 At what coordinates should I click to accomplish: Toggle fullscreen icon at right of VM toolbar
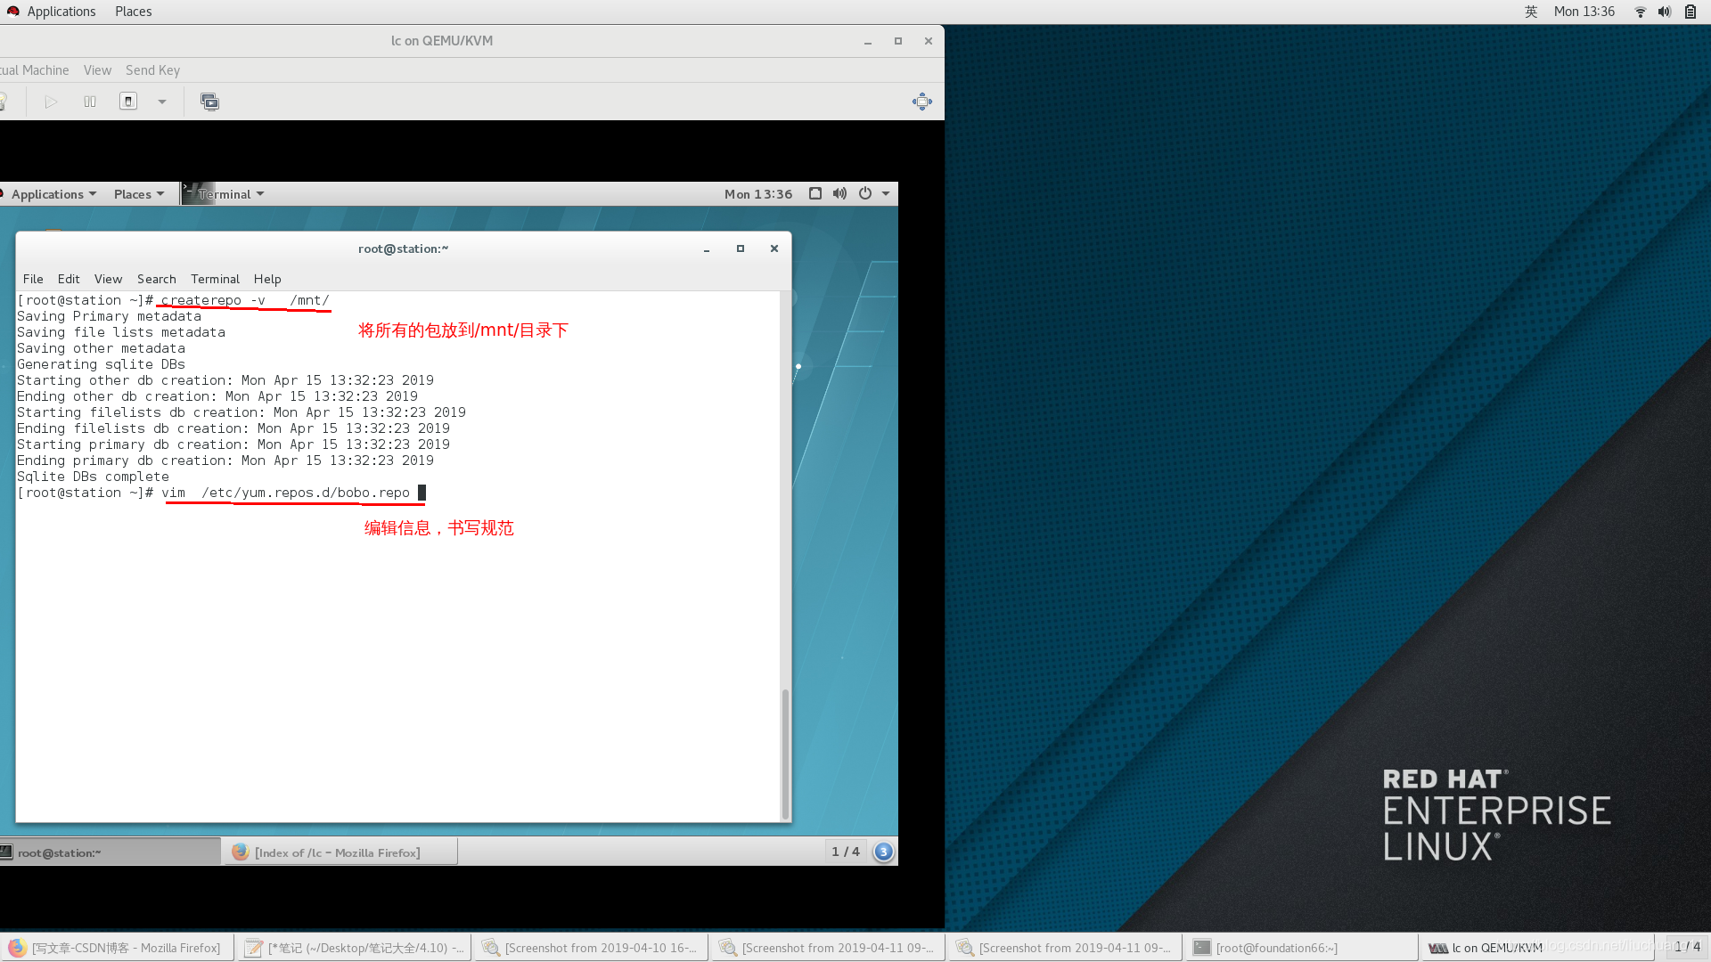922,102
